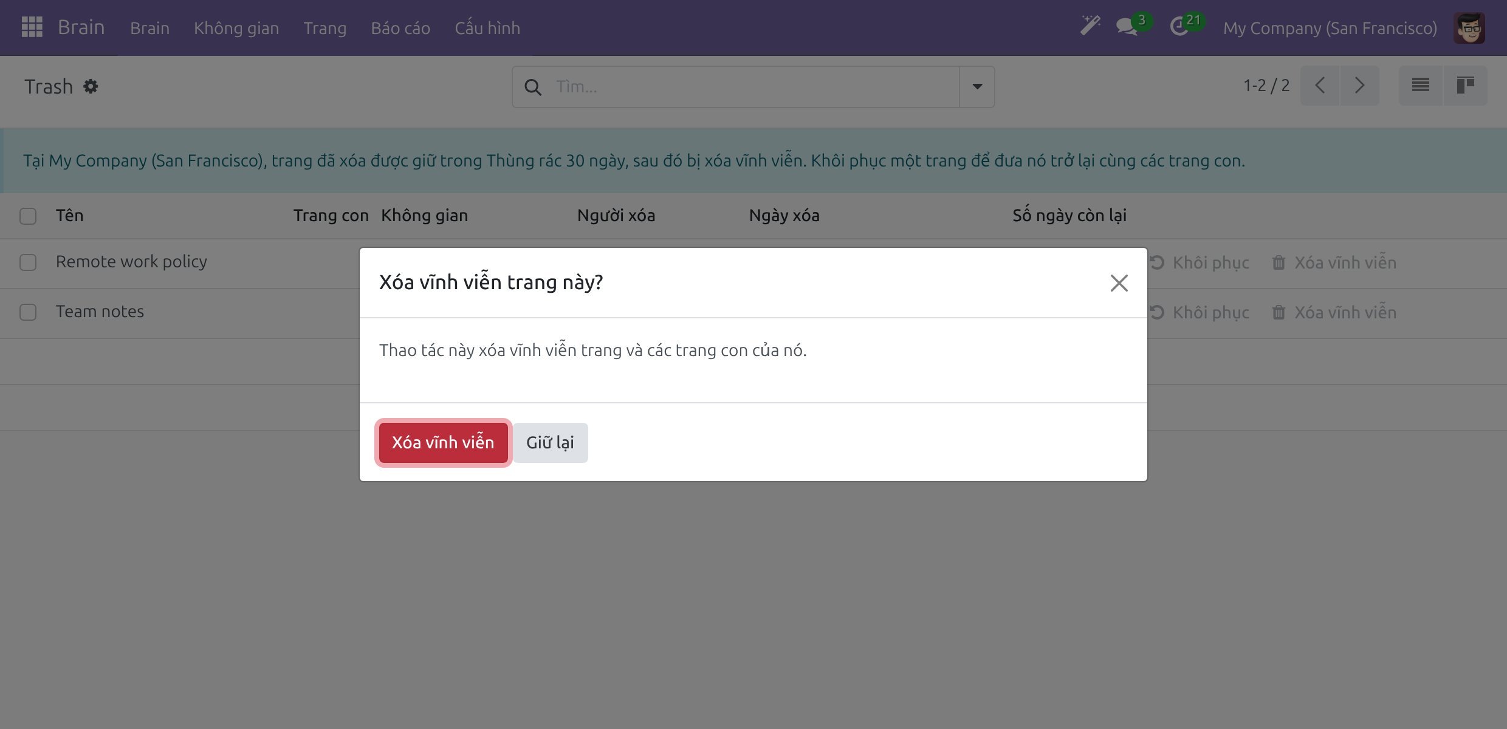The height and width of the screenshot is (729, 1507).
Task: Switch to kanban view icon
Action: pos(1466,86)
